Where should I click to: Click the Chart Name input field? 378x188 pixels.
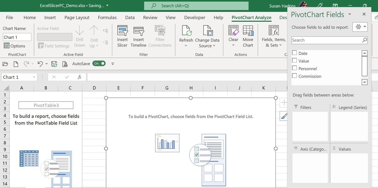pos(17,37)
